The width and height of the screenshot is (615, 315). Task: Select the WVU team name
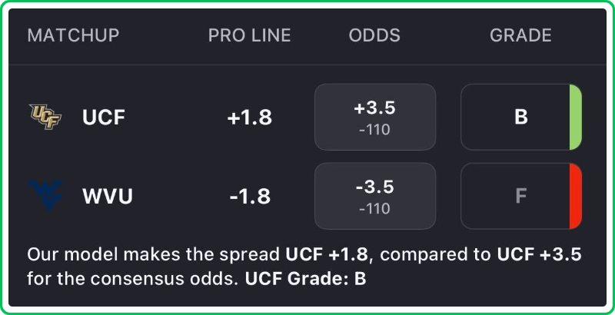(x=108, y=197)
